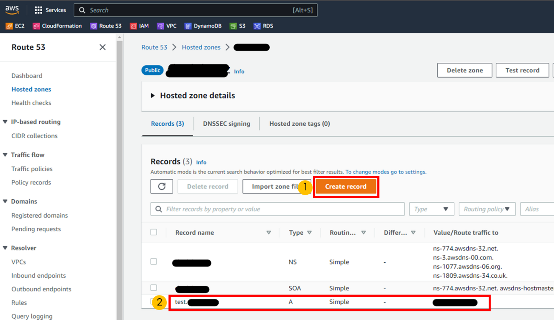The width and height of the screenshot is (554, 320).
Task: Open EC2 shortcut icon in favorites bar
Action: tap(9, 26)
